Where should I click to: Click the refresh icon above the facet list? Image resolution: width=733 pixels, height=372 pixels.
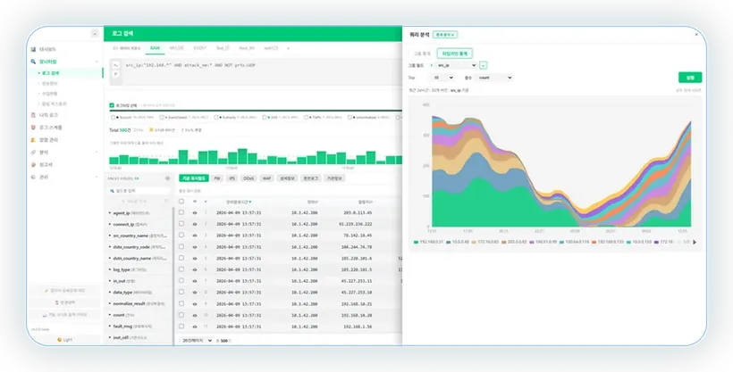(x=166, y=202)
